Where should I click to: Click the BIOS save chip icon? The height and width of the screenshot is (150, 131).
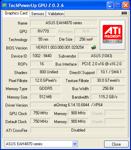click(94, 47)
